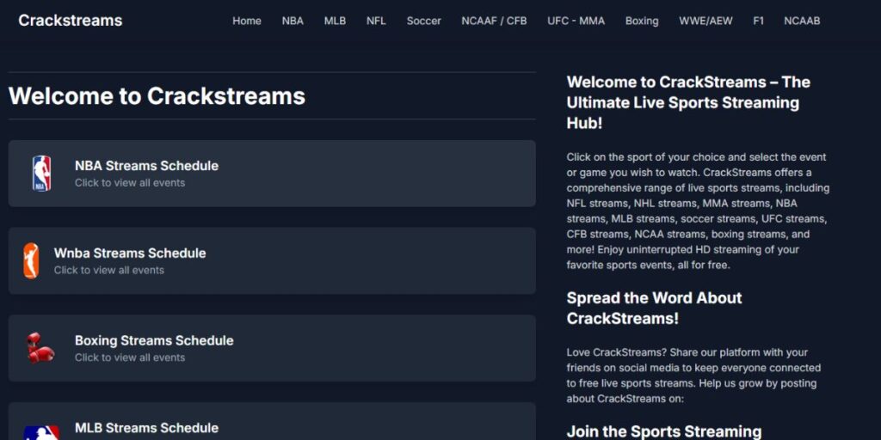
Task: Click 'Click to view all events' under NBA
Action: [x=130, y=182]
